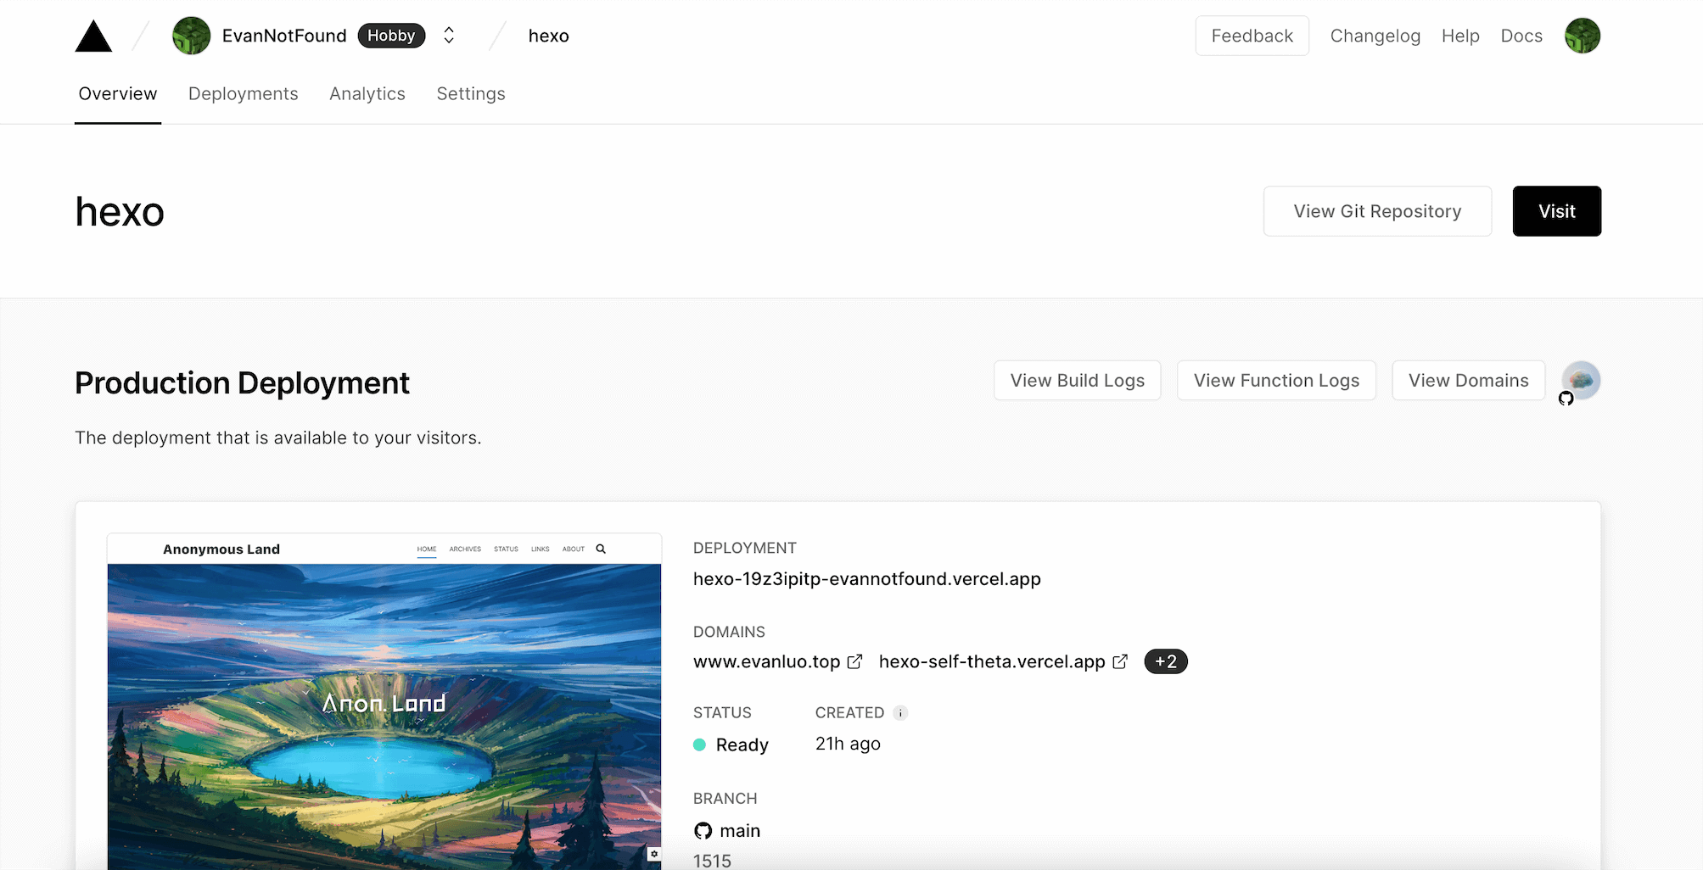Open hexo-self-theta.vercel.app via its external link icon
This screenshot has width=1703, height=870.
coord(1121,661)
